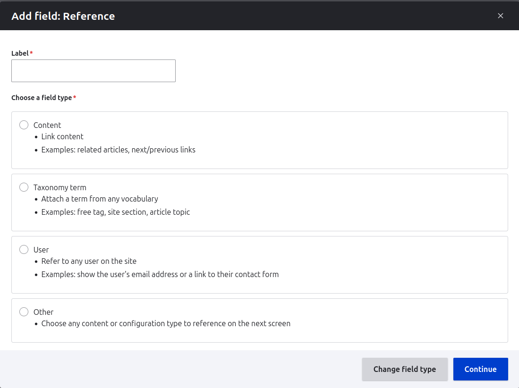
Task: Click the Taxonomy term option card
Action: pyautogui.click(x=260, y=202)
